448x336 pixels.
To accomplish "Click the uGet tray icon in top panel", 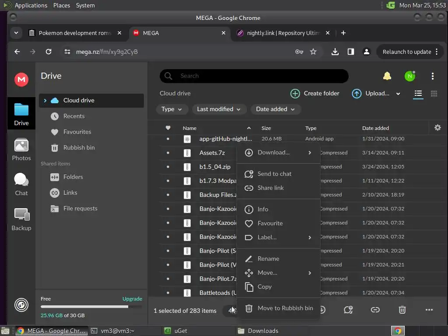I will (391, 5).
